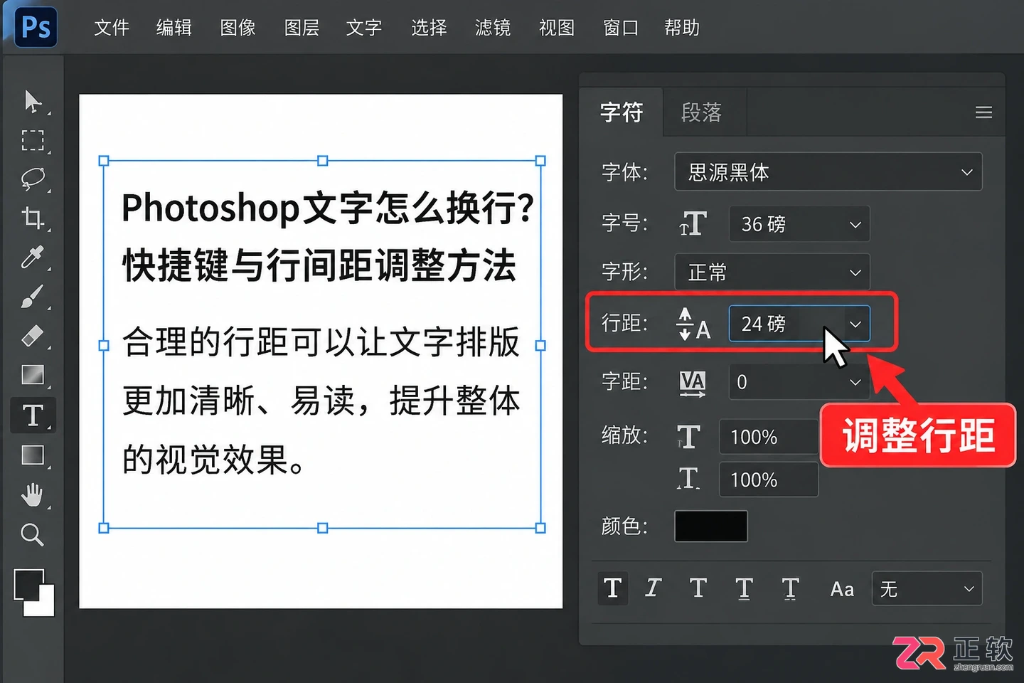Toggle underline text style
Viewport: 1024px width, 683px height.
click(x=744, y=588)
